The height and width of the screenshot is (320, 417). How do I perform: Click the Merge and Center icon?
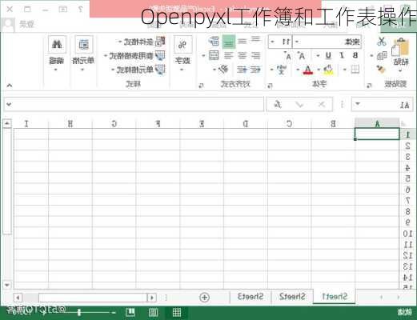click(214, 56)
